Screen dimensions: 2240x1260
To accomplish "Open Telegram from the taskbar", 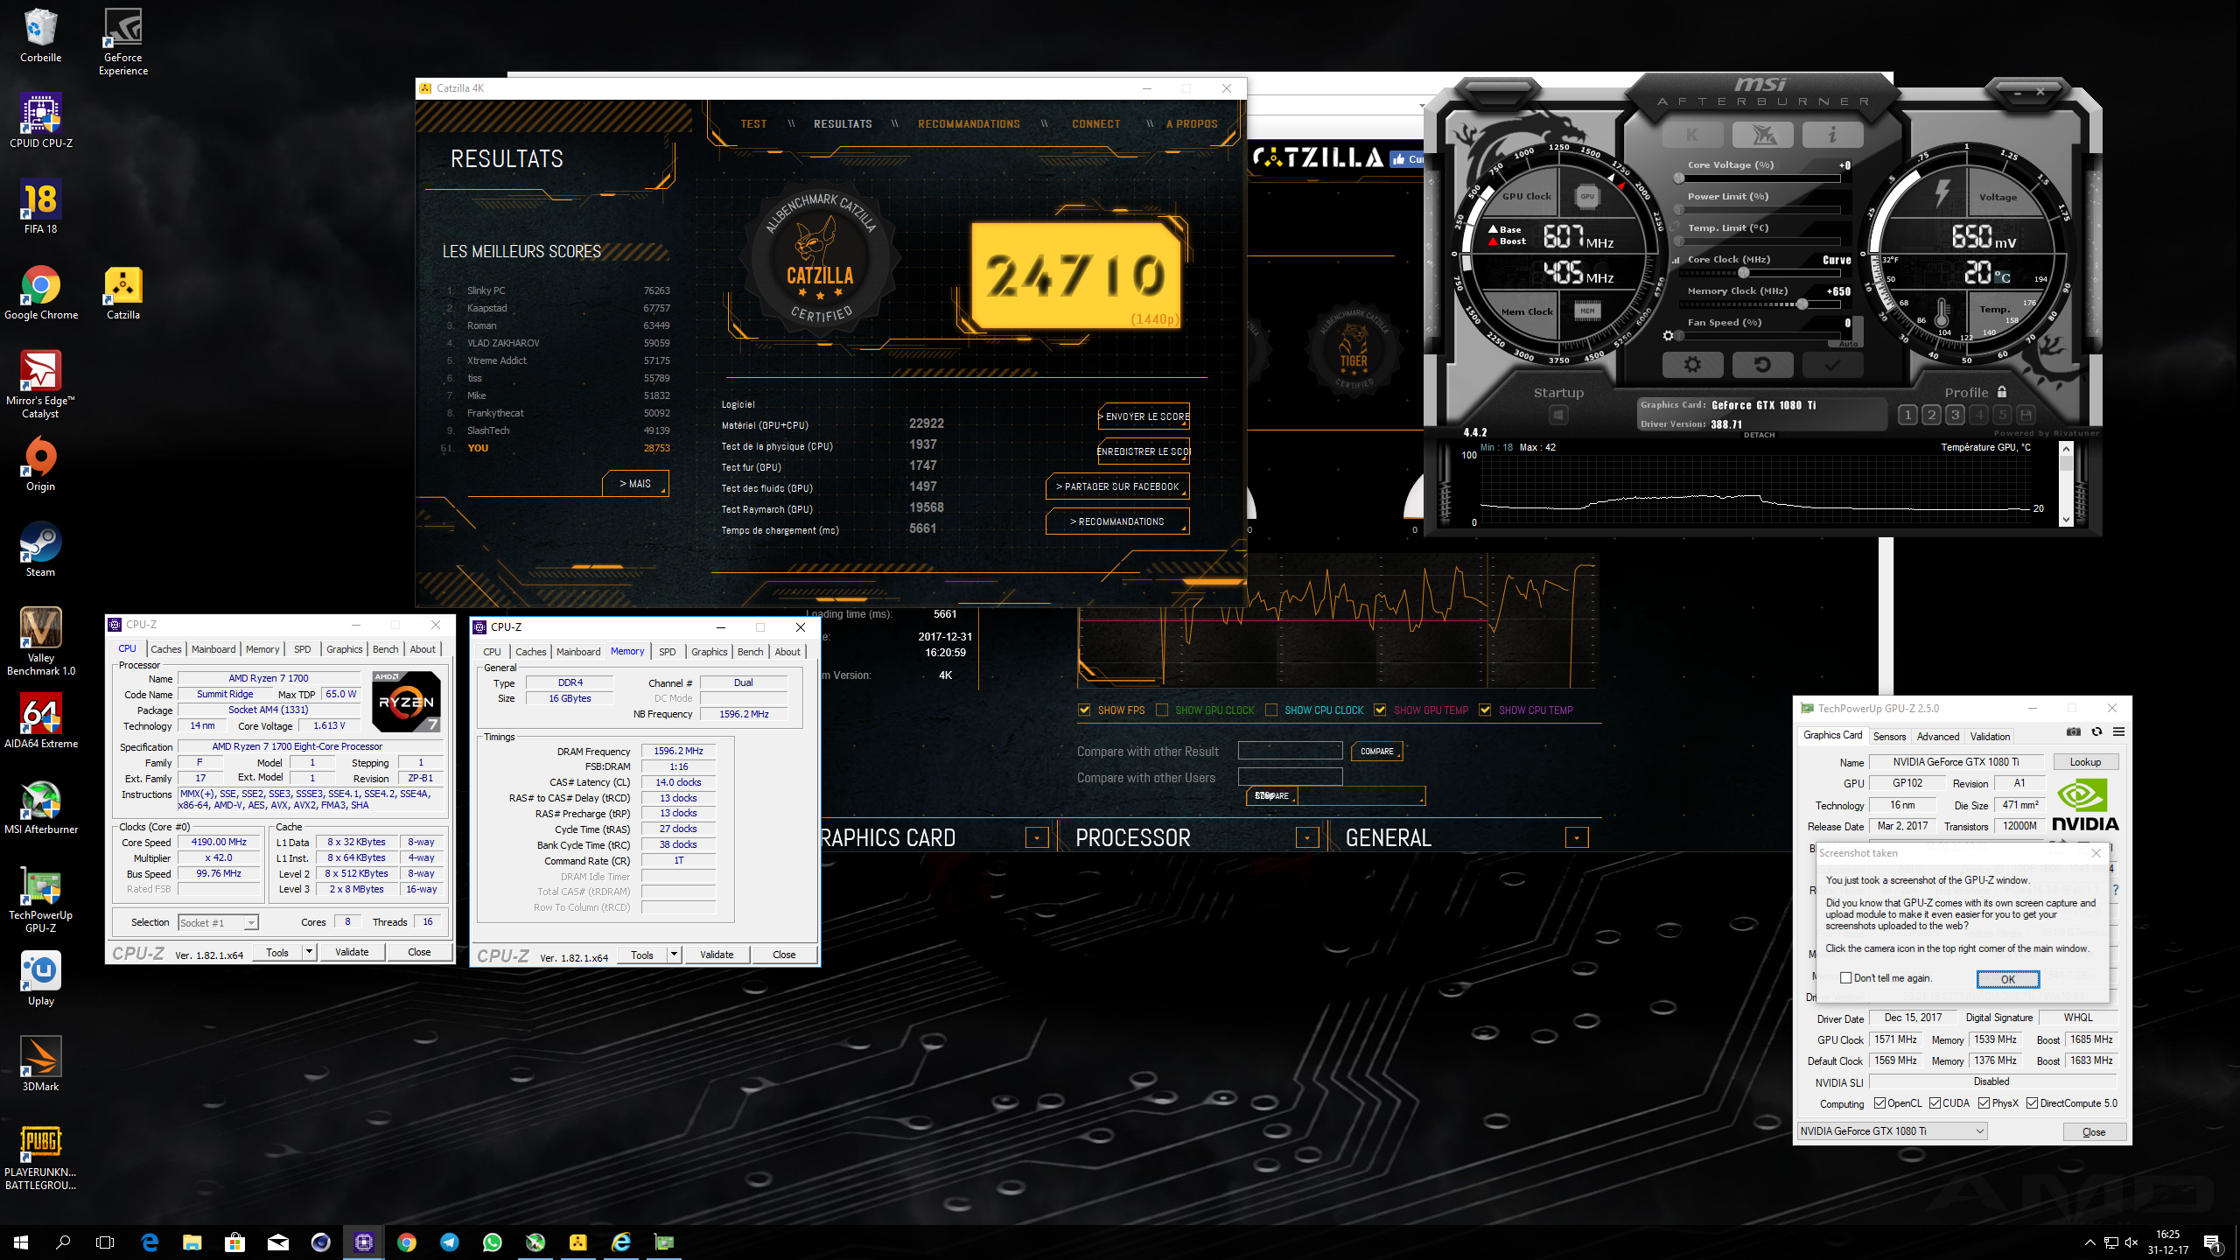I will pyautogui.click(x=450, y=1242).
